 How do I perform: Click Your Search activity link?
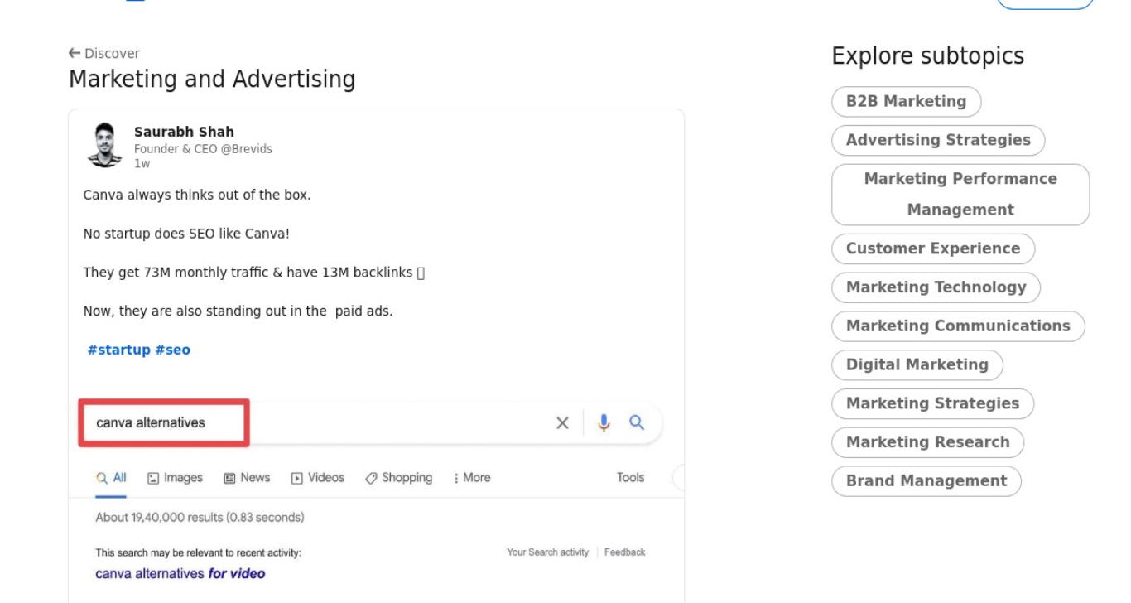click(x=547, y=552)
